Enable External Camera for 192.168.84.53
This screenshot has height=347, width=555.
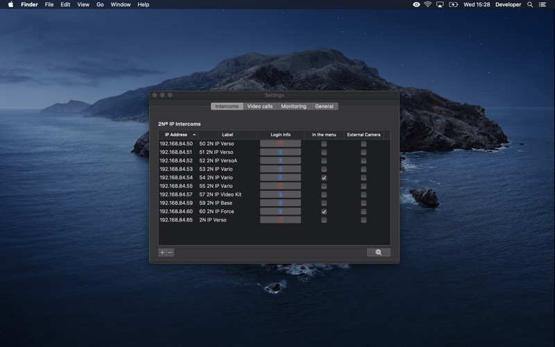click(x=364, y=169)
